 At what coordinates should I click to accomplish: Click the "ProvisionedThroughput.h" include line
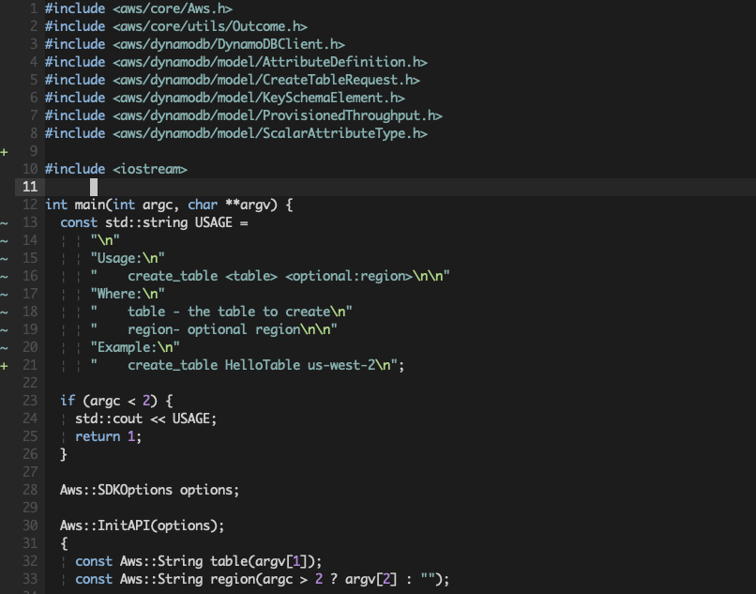click(x=244, y=115)
